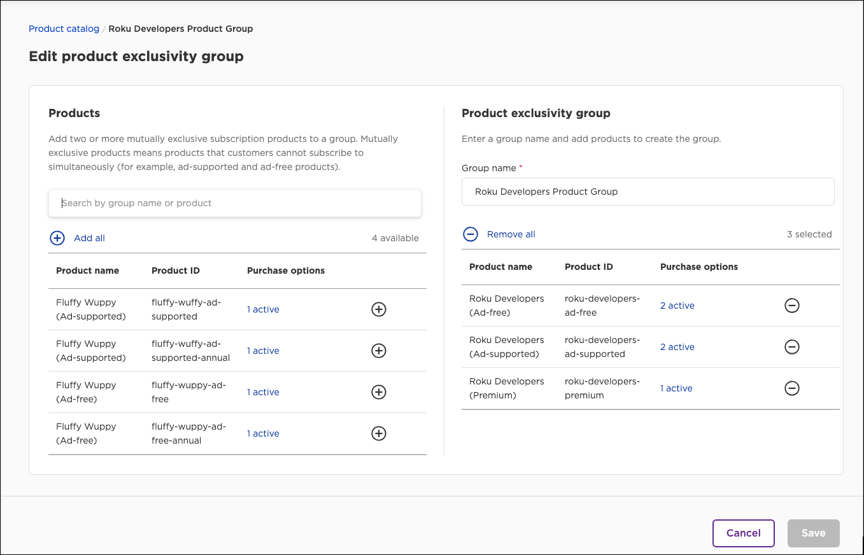This screenshot has height=555, width=864.
Task: Remove Roku Developers (Ad-supported) with minus icon
Action: [792, 347]
